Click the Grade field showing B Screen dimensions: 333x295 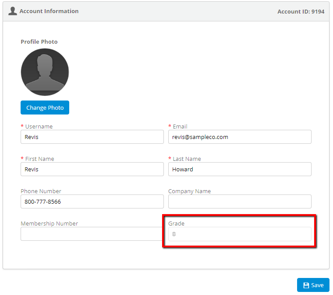click(x=240, y=234)
